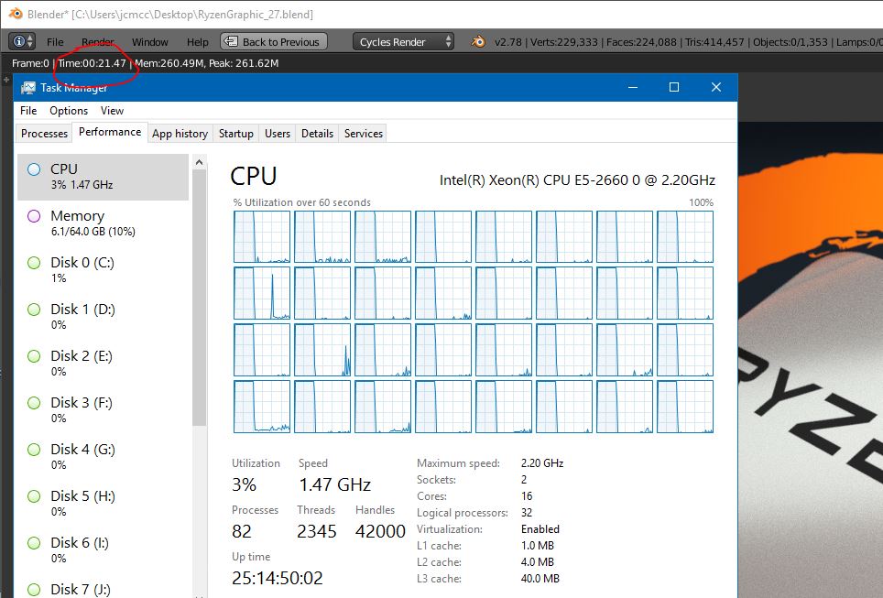Screen dimensions: 883x598
Task: Click the Virtualization Enabled value
Action: tap(540, 529)
